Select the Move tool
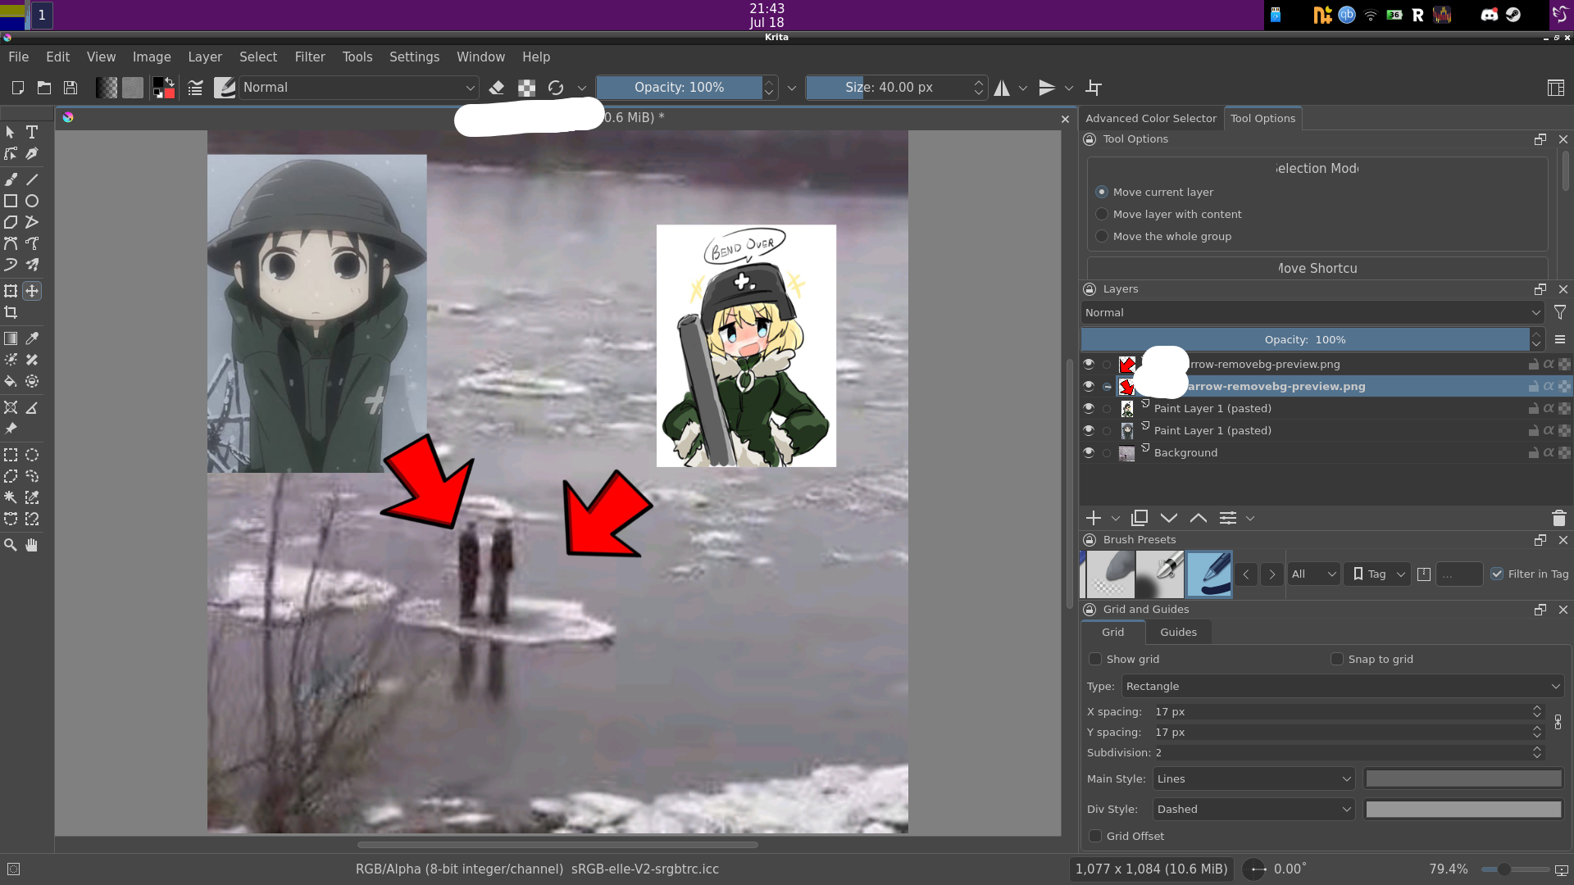1574x885 pixels. pos(32,291)
